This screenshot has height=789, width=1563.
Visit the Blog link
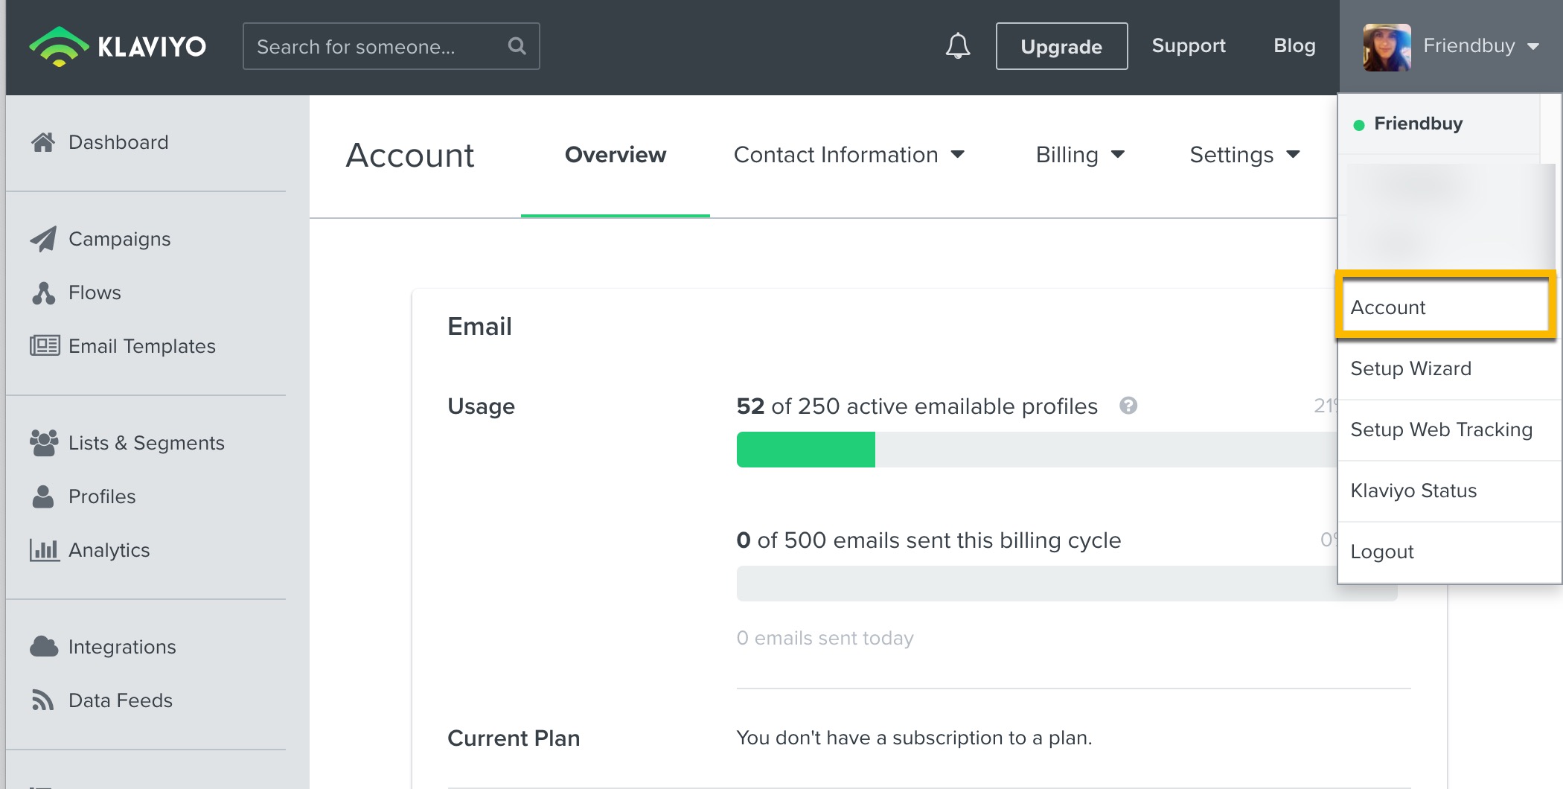click(1294, 45)
